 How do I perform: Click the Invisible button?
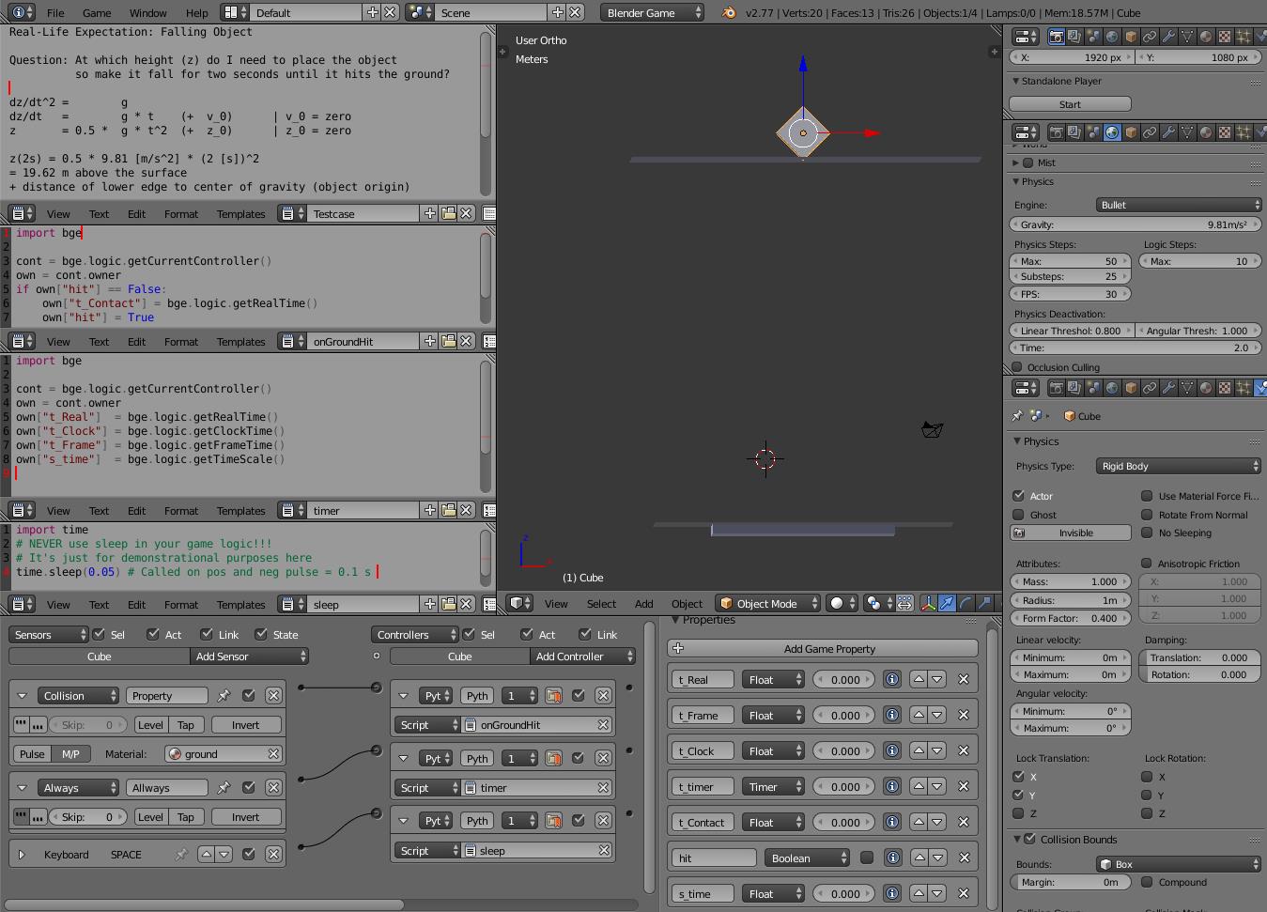point(1070,533)
